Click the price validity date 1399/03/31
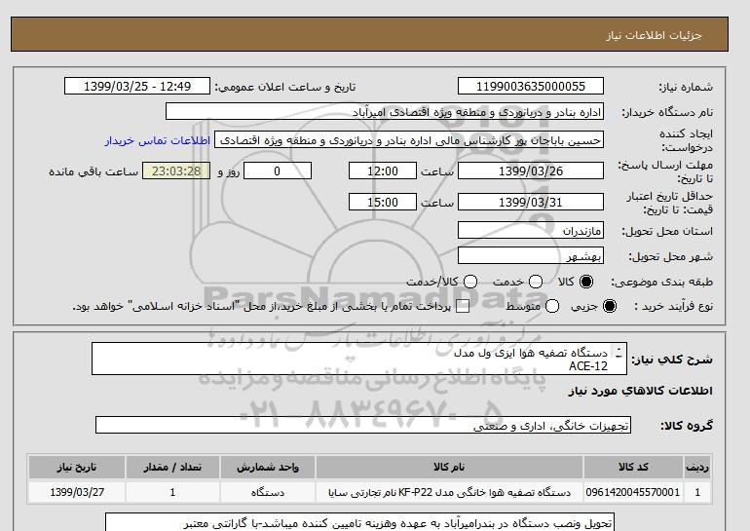 tap(531, 202)
